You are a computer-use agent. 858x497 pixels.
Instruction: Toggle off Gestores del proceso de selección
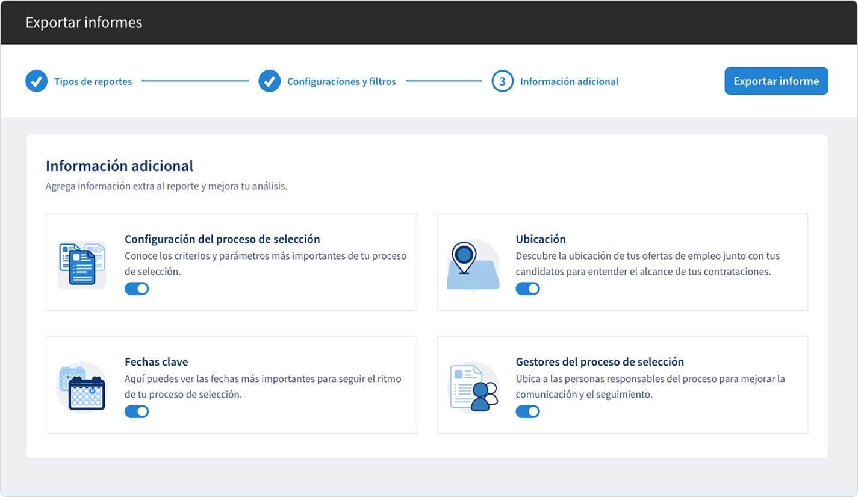tap(528, 411)
